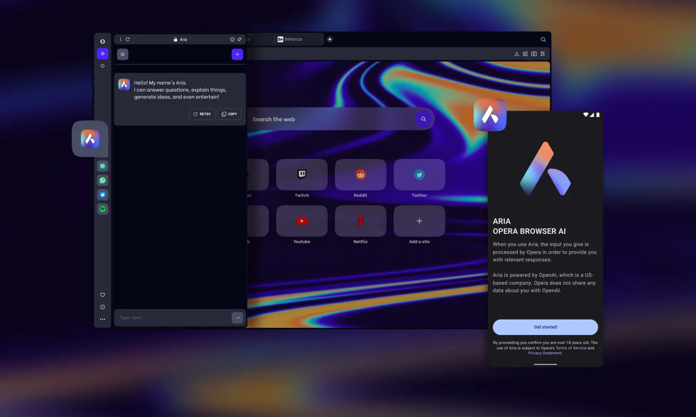This screenshot has width=696, height=417.
Task: Click the smiley feedback icon in the Aria header
Action: coord(232,39)
